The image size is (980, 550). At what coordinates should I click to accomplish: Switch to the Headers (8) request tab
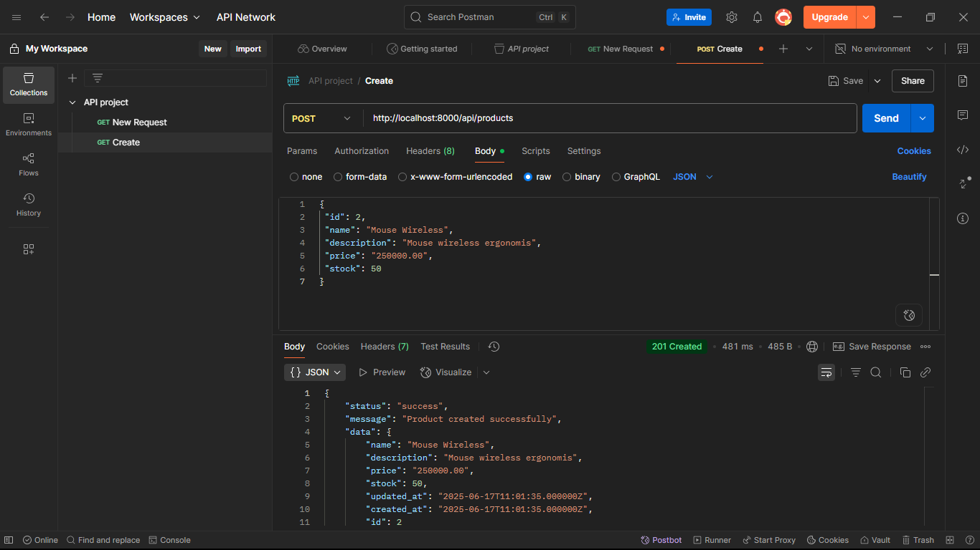click(430, 151)
